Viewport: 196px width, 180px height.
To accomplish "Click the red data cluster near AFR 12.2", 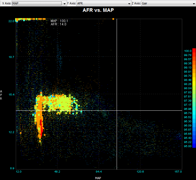I will [41, 127].
